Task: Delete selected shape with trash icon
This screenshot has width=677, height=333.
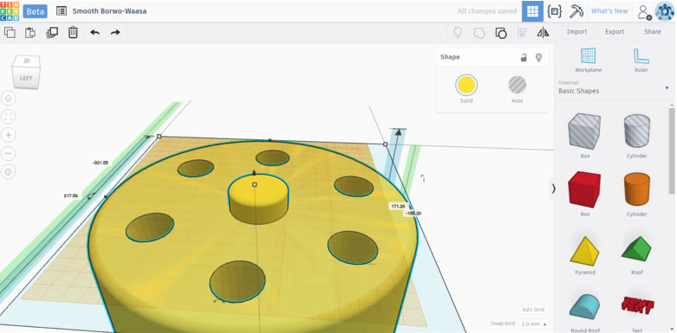Action: pyautogui.click(x=73, y=32)
